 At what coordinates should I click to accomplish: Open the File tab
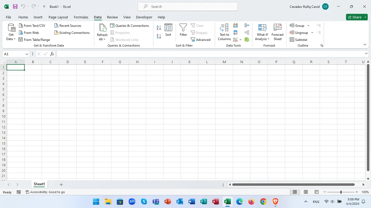[x=8, y=17]
